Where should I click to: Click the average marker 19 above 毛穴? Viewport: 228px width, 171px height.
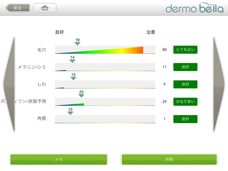[77, 43]
